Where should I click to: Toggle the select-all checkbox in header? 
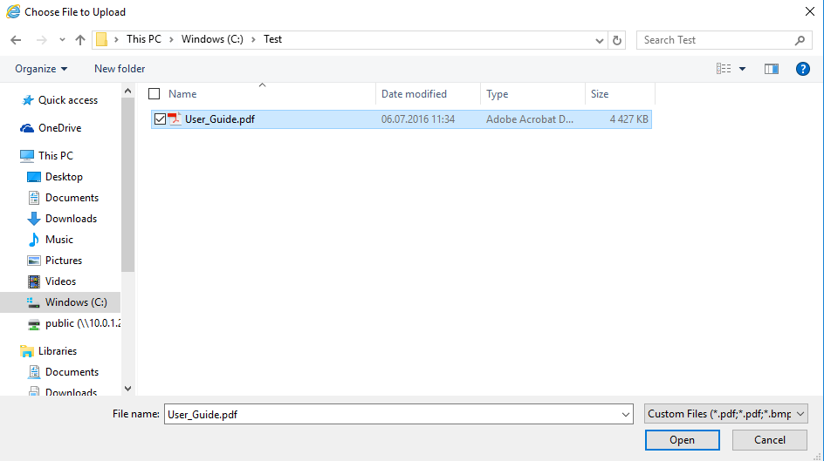coord(154,94)
